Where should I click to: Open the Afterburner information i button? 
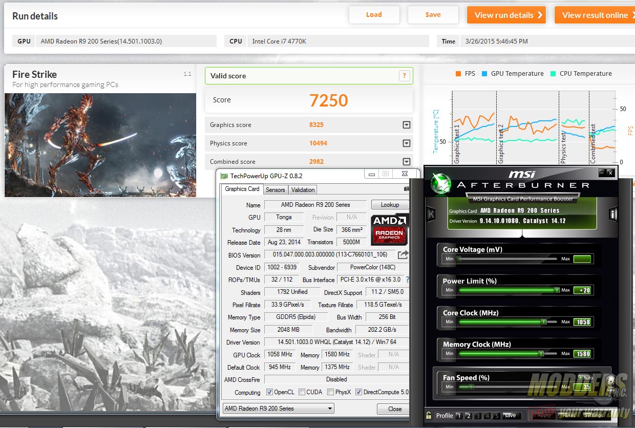pos(613,214)
